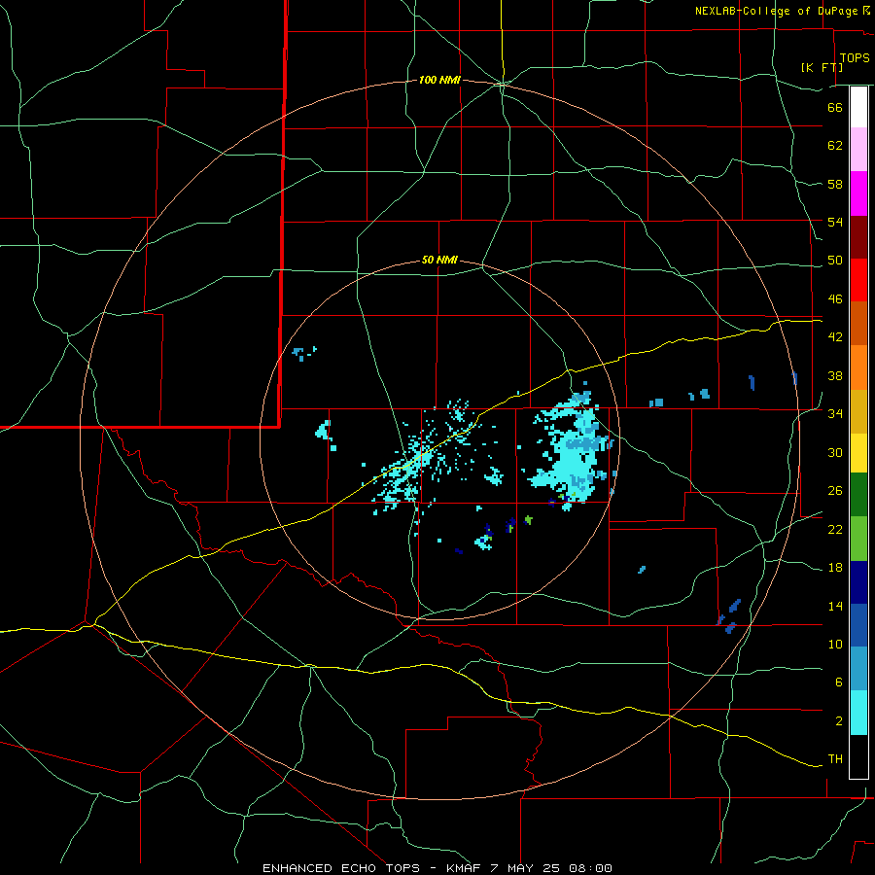
Task: Click the ENHANCED ECHO TOPS title text
Action: tap(341, 868)
